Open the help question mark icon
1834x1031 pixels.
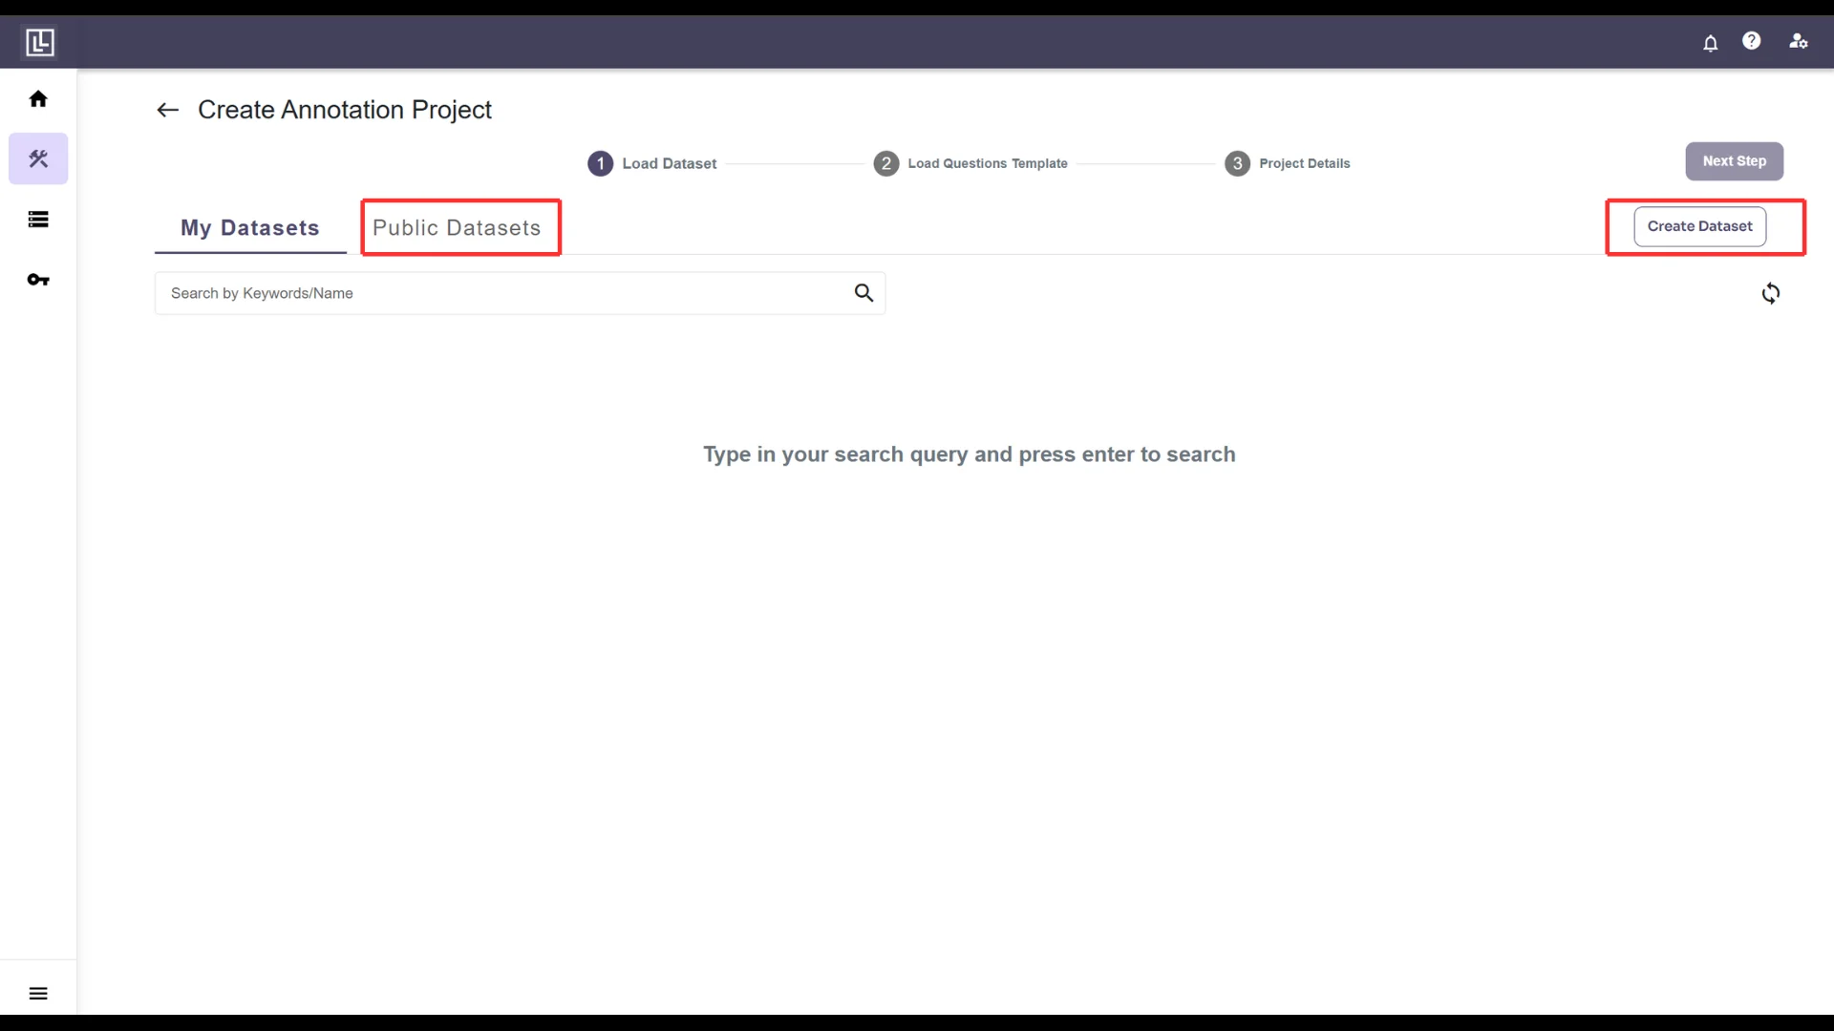(x=1751, y=41)
